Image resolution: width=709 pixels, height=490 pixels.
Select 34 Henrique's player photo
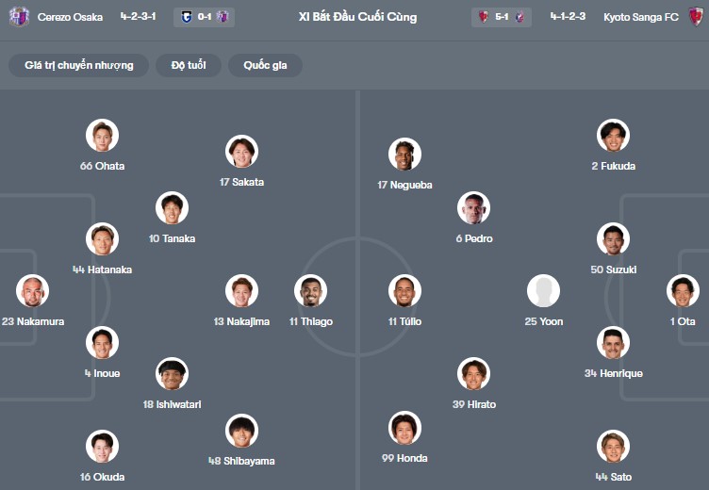tap(613, 343)
